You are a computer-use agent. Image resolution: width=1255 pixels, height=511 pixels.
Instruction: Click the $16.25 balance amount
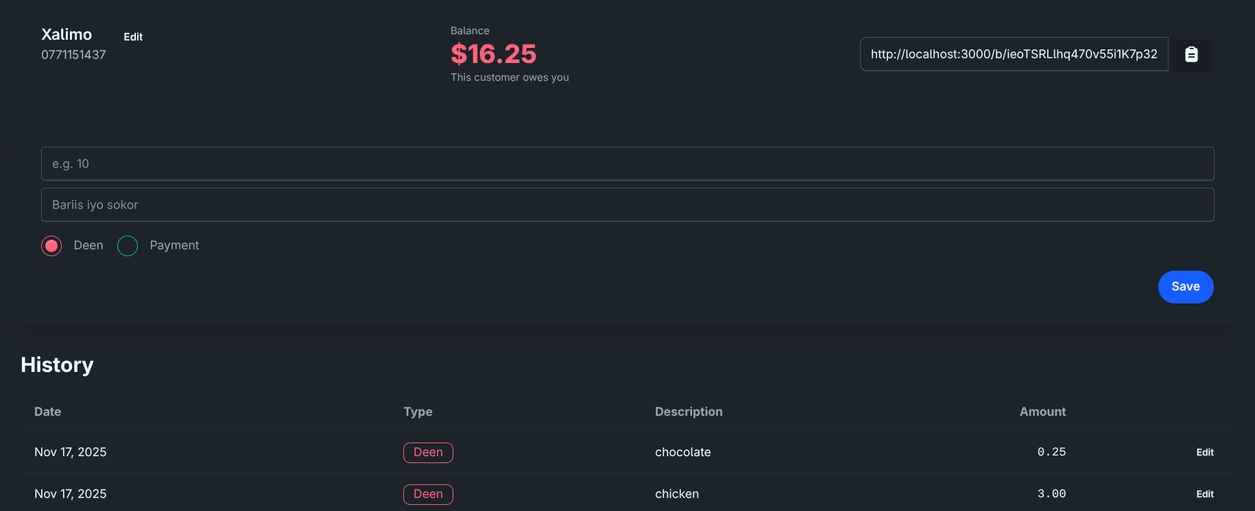[x=493, y=54]
